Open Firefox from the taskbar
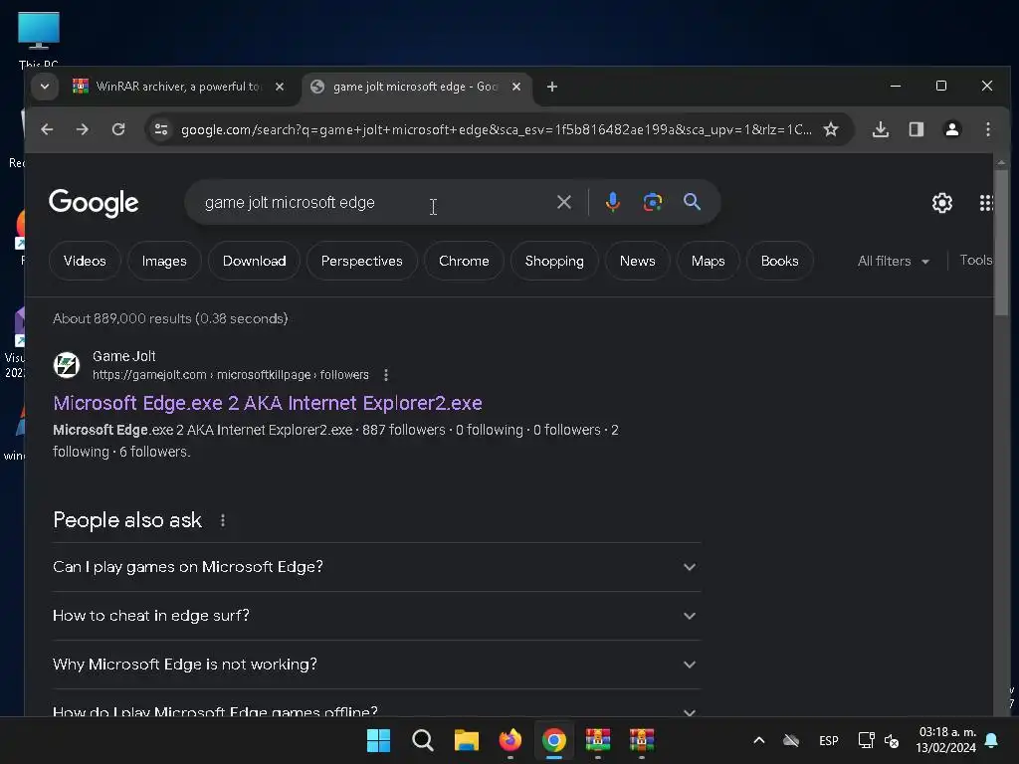Viewport: 1019px width, 764px height. point(510,740)
